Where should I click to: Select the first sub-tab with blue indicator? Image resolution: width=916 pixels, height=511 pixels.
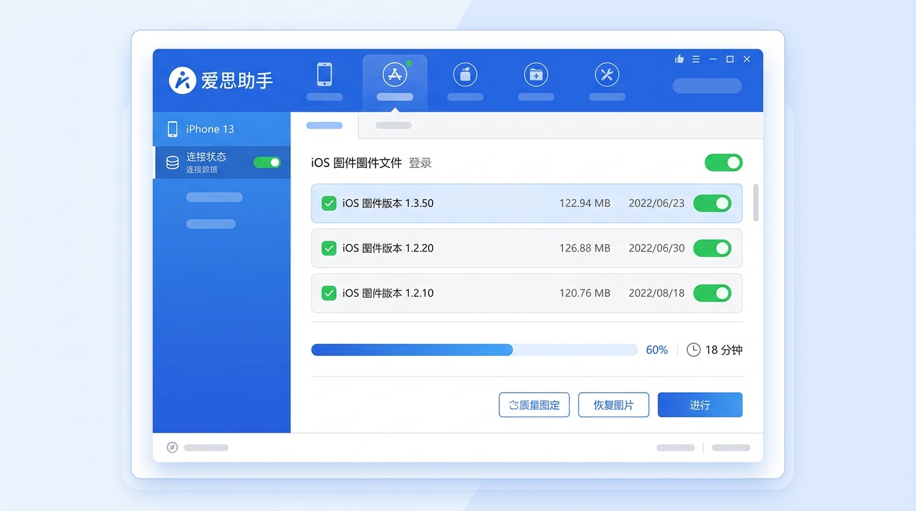(324, 125)
